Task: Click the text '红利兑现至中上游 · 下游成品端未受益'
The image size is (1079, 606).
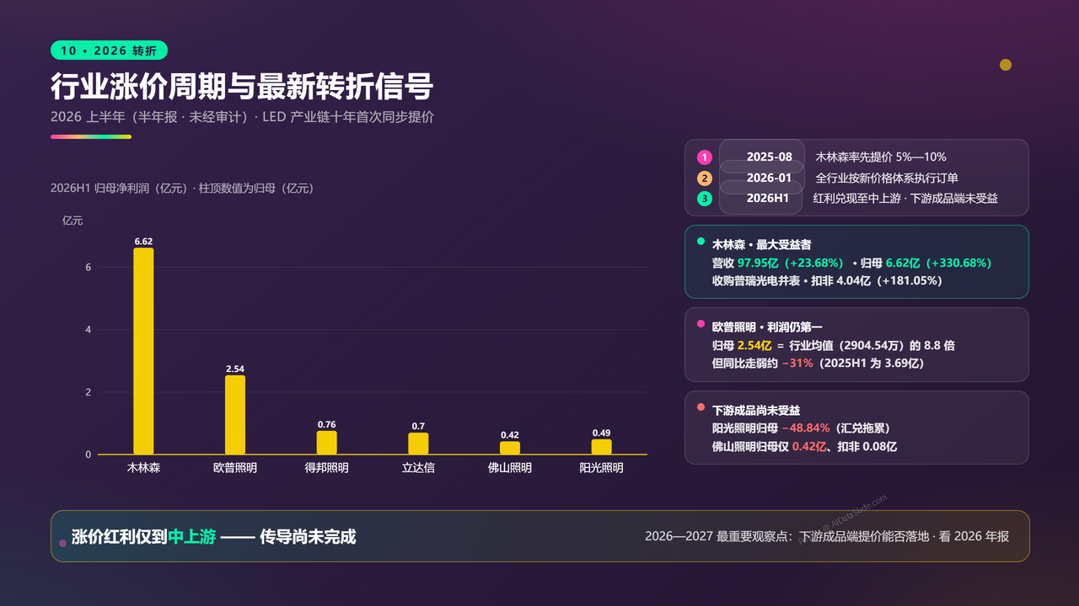Action: (x=905, y=199)
